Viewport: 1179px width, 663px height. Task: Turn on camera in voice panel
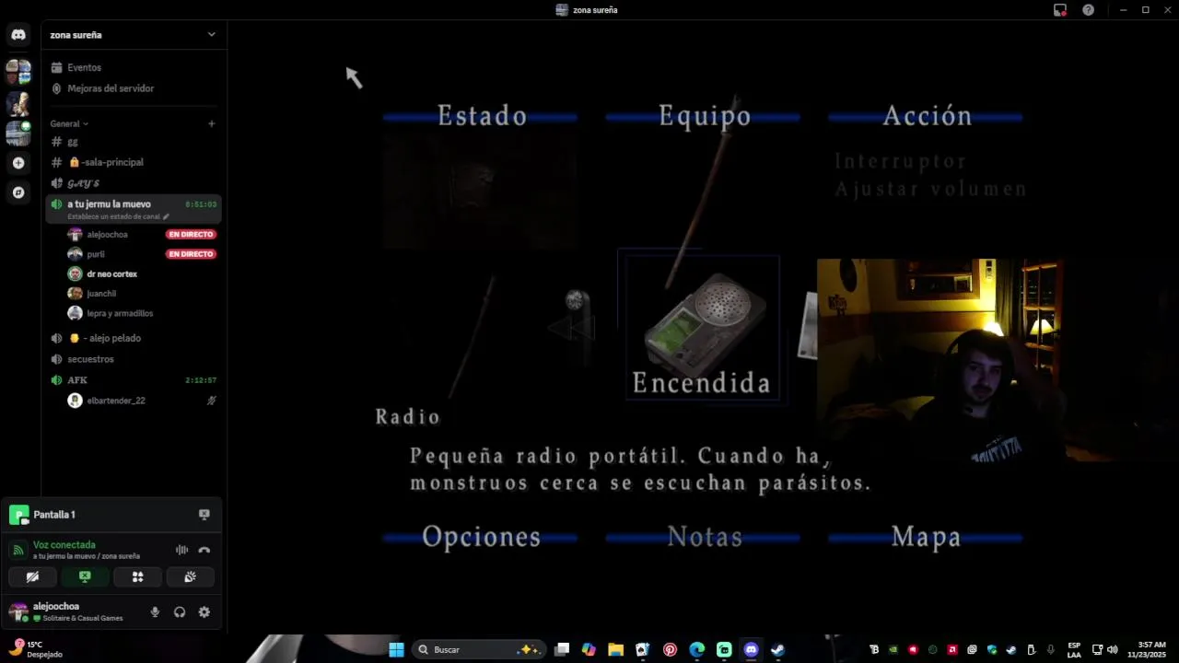coord(32,577)
